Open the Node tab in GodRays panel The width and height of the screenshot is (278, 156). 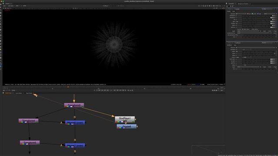[x=235, y=45]
